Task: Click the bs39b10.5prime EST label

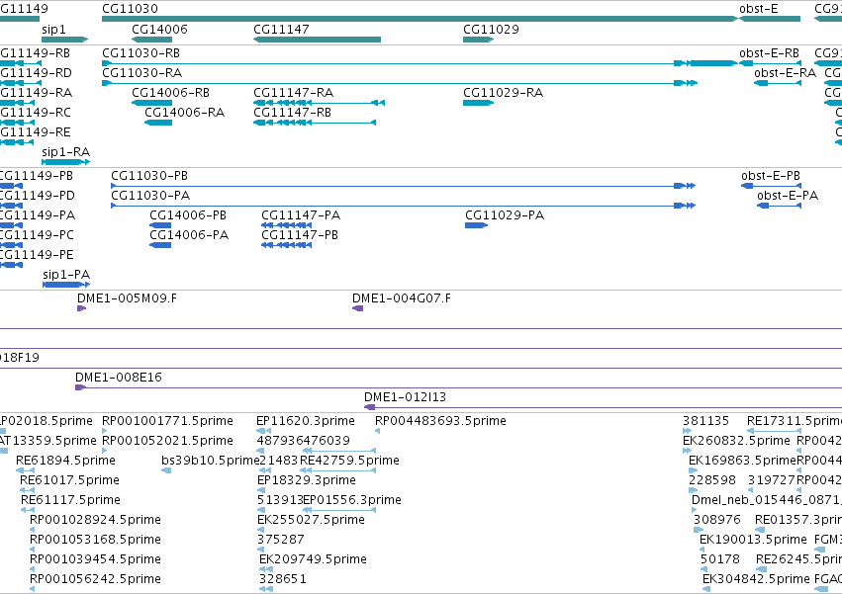Action: point(211,461)
